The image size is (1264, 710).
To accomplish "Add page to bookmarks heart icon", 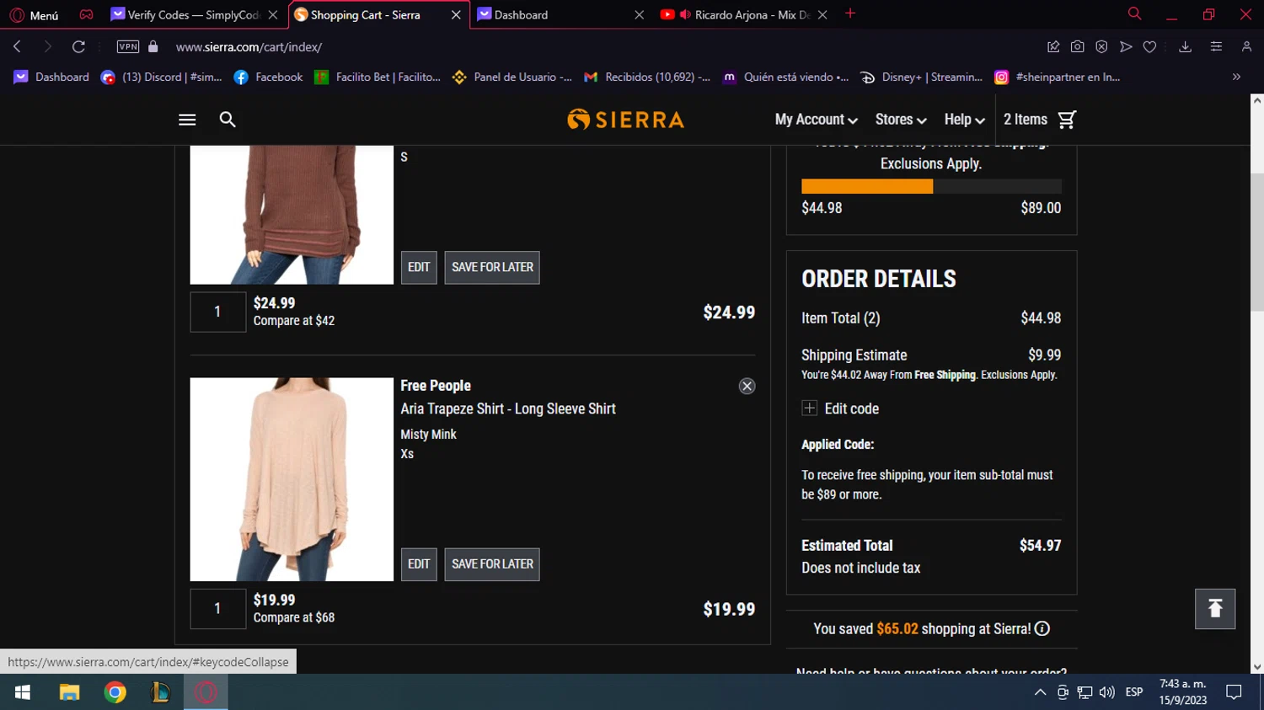I will (1149, 47).
